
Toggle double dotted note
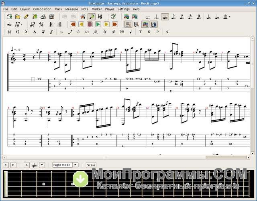tap(217, 17)
